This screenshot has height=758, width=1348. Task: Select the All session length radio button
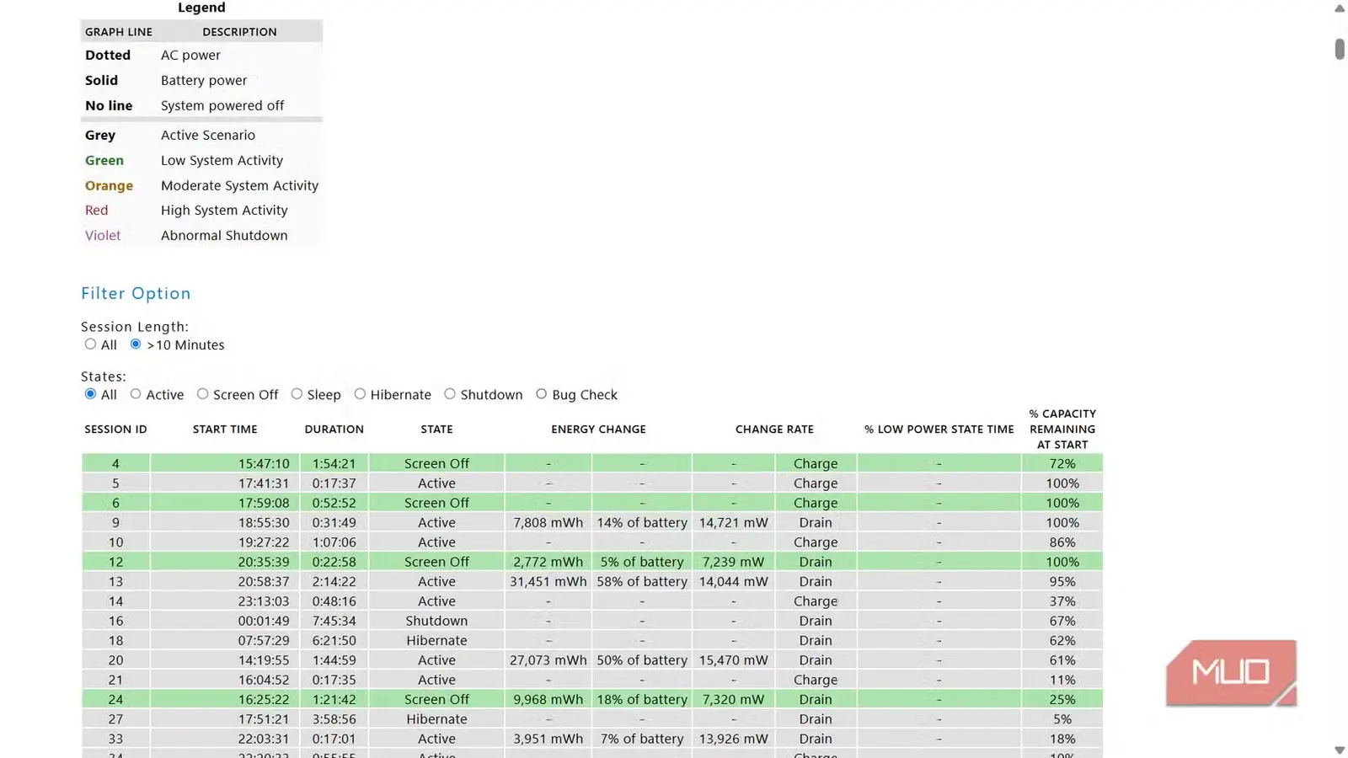pos(90,344)
